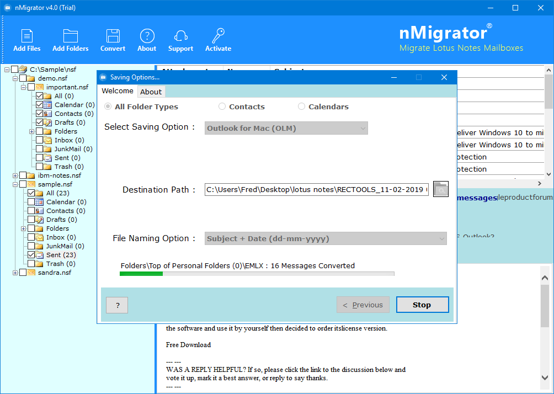Click the preview pane scroll down arrow
This screenshot has height=394, width=554.
coord(545,377)
